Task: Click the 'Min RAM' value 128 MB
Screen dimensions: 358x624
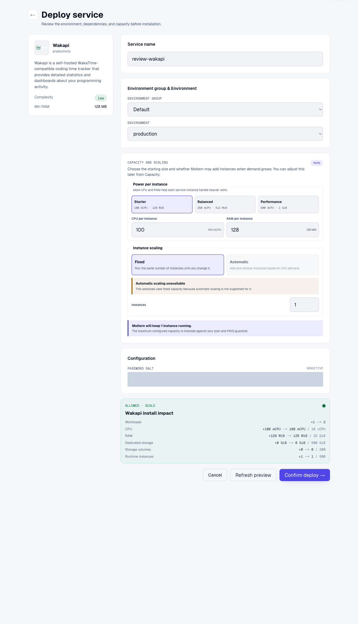Action: (100, 107)
